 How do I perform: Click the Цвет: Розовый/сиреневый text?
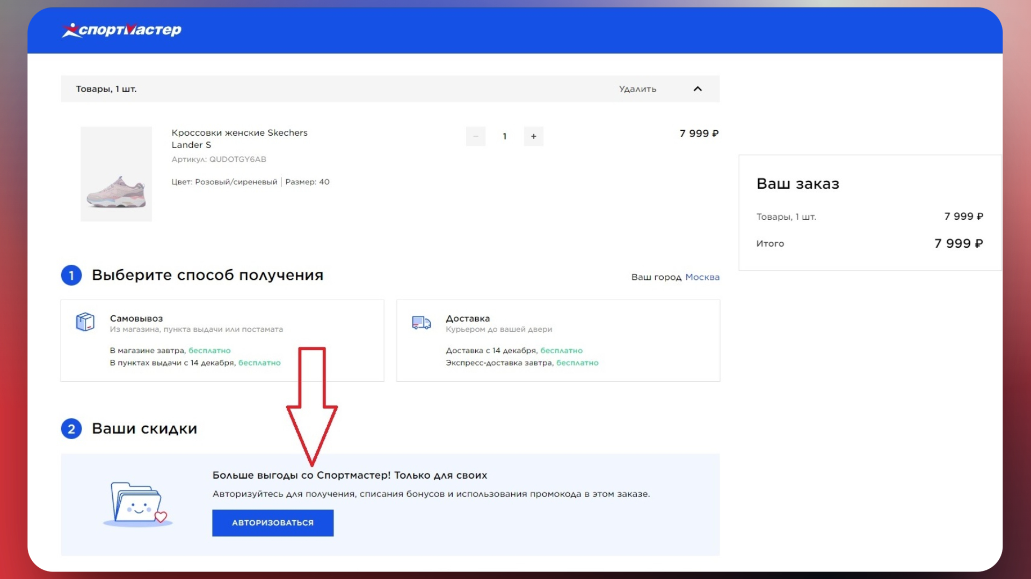[224, 182]
